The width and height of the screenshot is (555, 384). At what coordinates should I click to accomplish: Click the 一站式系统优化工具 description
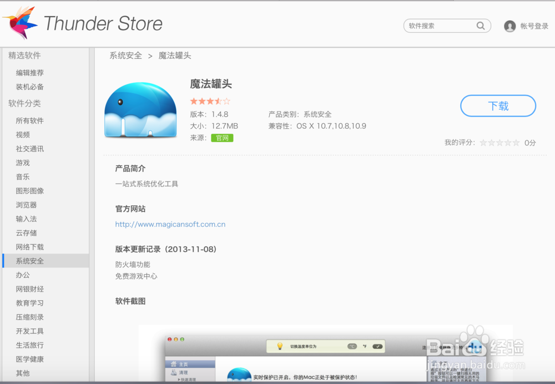[147, 184]
